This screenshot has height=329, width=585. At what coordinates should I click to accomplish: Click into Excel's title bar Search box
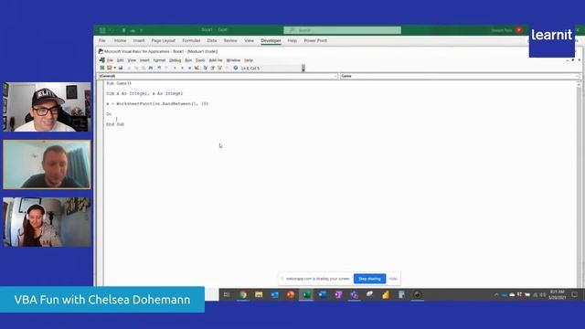pyautogui.click(x=342, y=30)
